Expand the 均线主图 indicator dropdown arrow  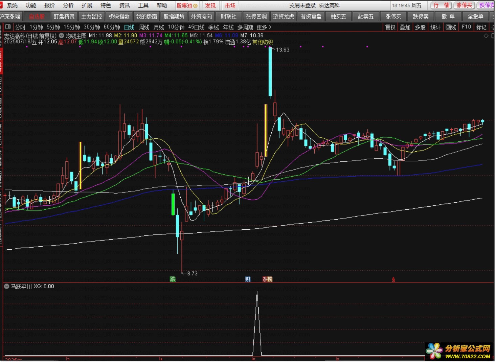[x=62, y=35]
